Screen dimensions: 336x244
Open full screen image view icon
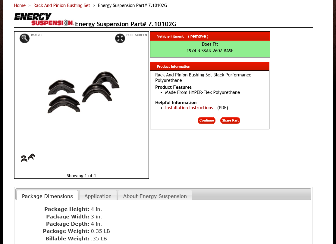pos(120,38)
